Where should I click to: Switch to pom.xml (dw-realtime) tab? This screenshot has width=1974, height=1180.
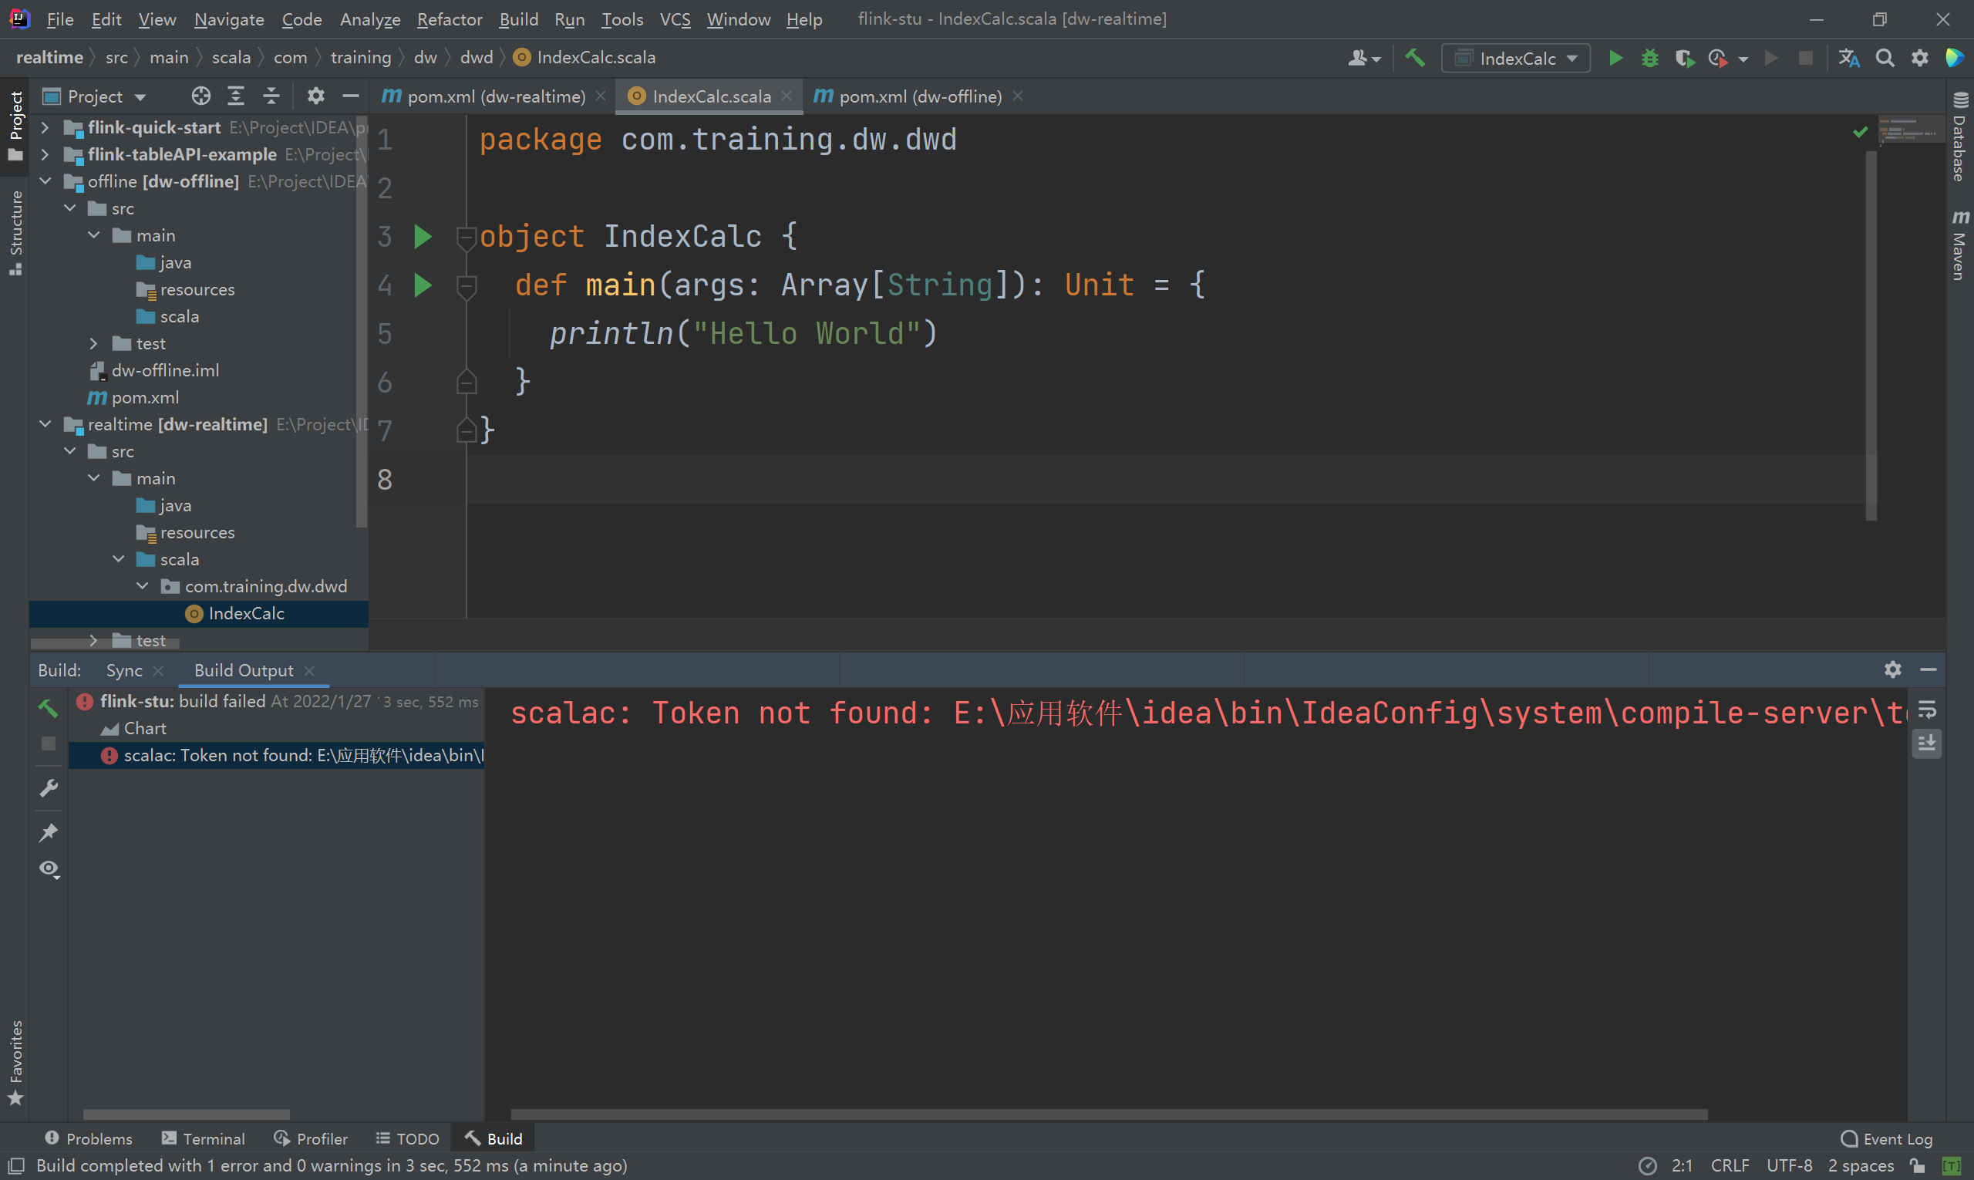[x=495, y=96]
